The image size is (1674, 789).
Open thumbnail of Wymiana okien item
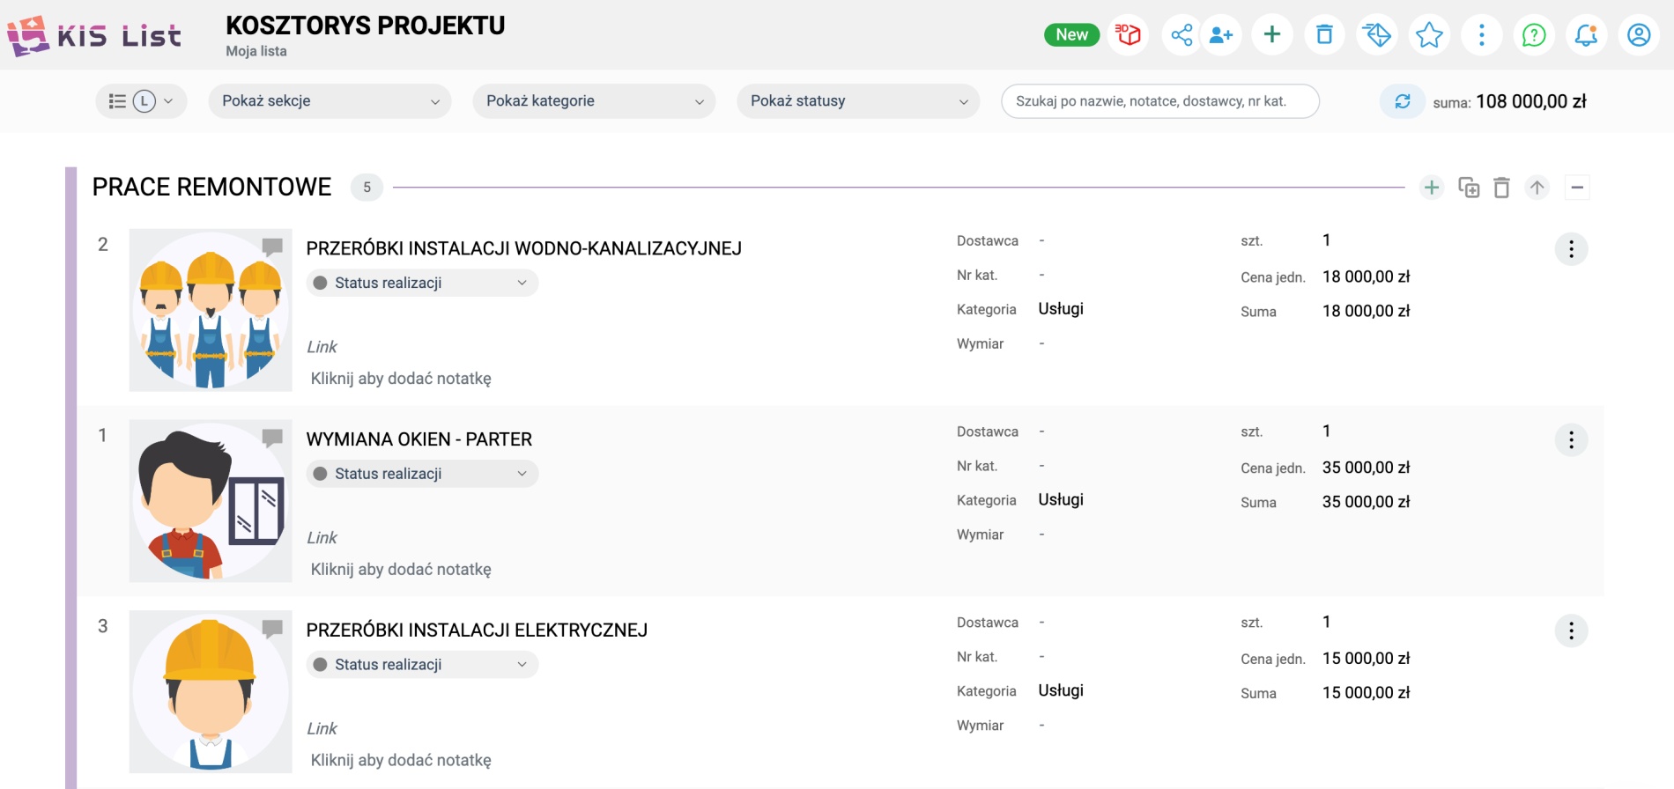point(211,501)
